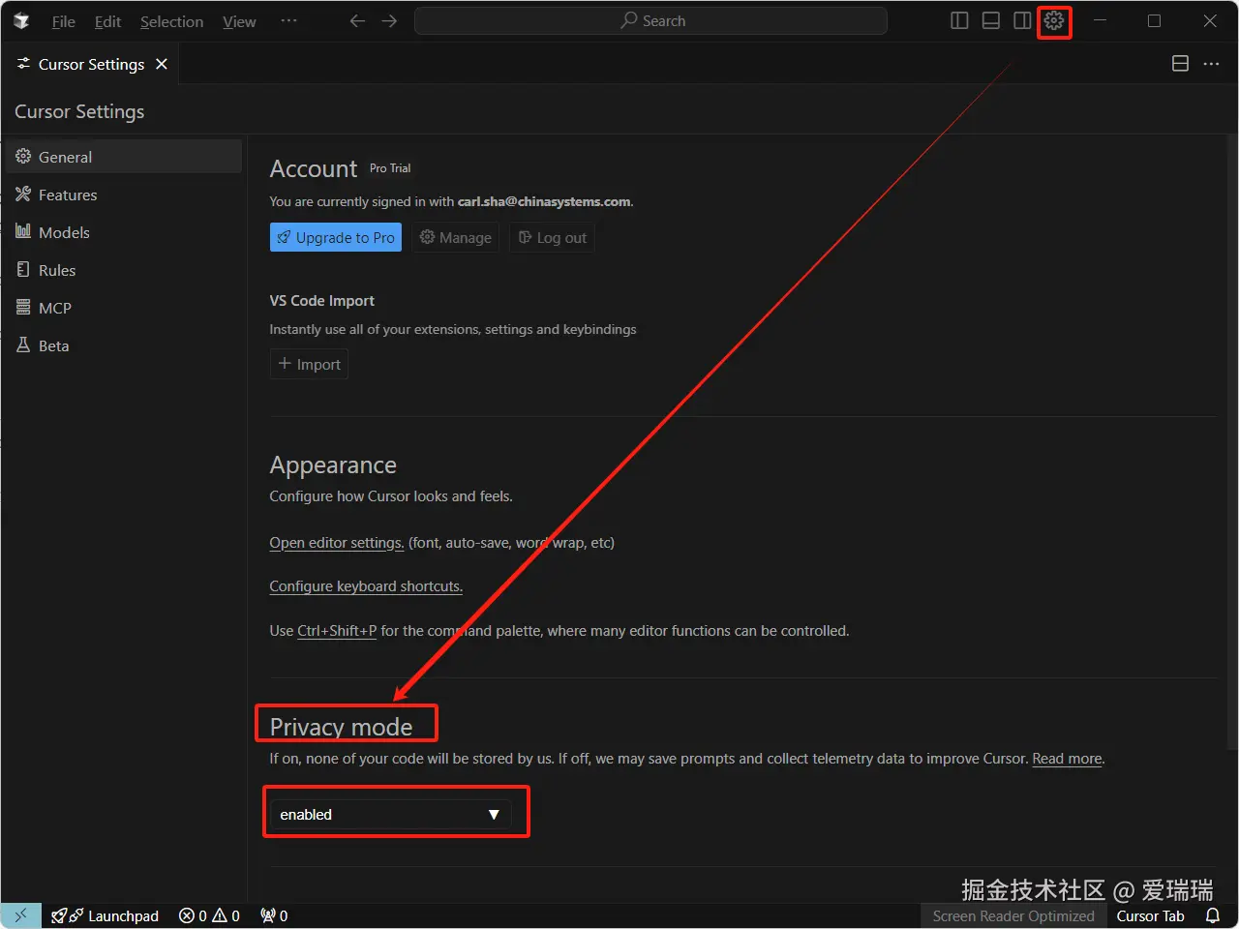The width and height of the screenshot is (1239, 929).
Task: Open settings via the gear icon
Action: 1054,21
